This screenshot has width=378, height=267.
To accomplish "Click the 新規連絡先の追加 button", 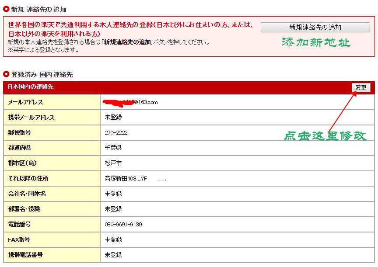I will (315, 27).
